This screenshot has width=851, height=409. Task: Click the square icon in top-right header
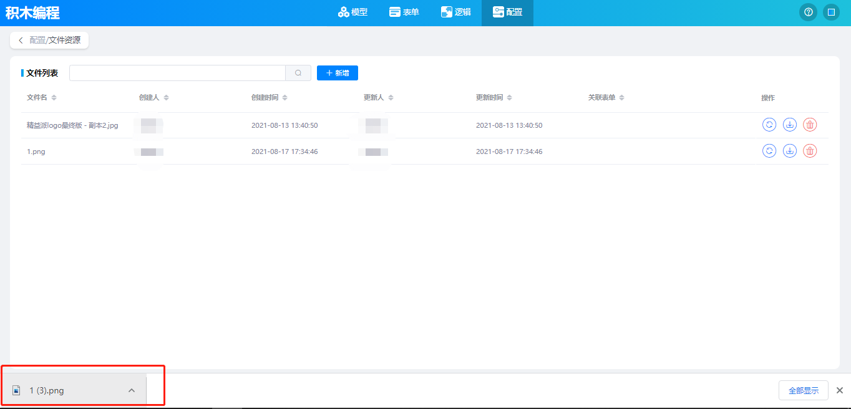[x=830, y=12]
